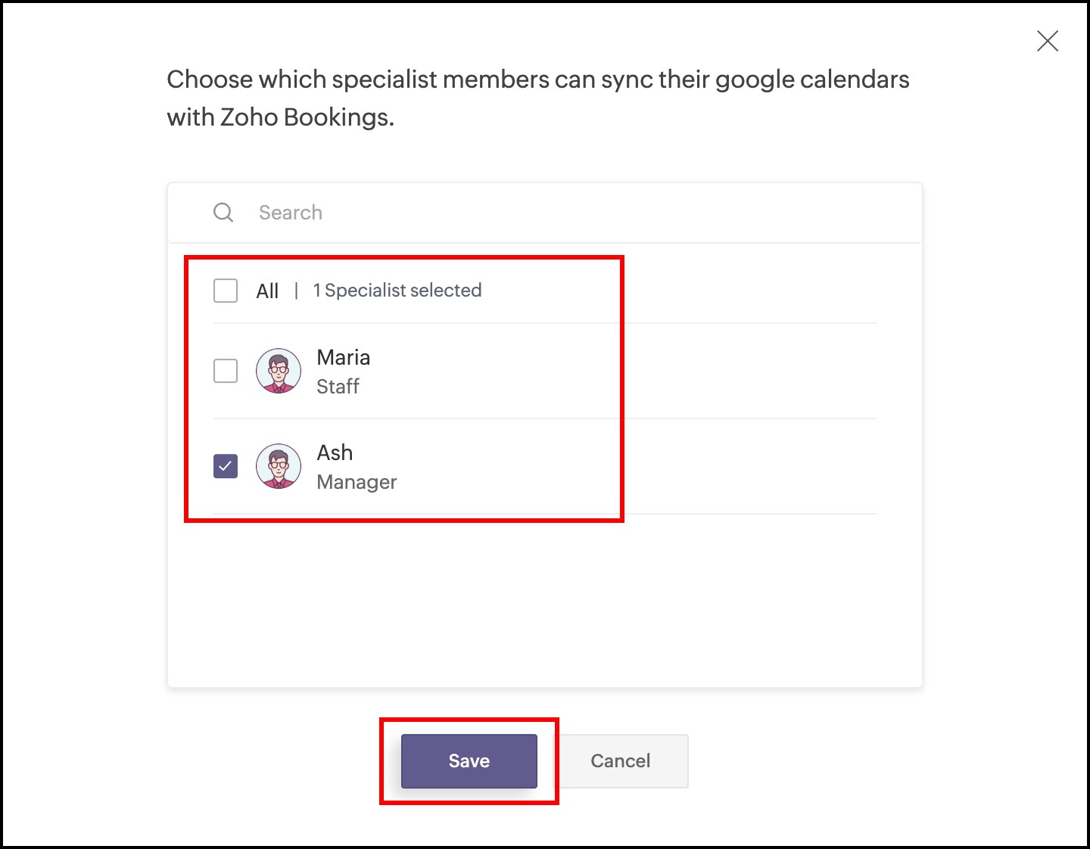The image size is (1090, 849).
Task: Uncheck Ash's checkbox
Action: tap(226, 466)
